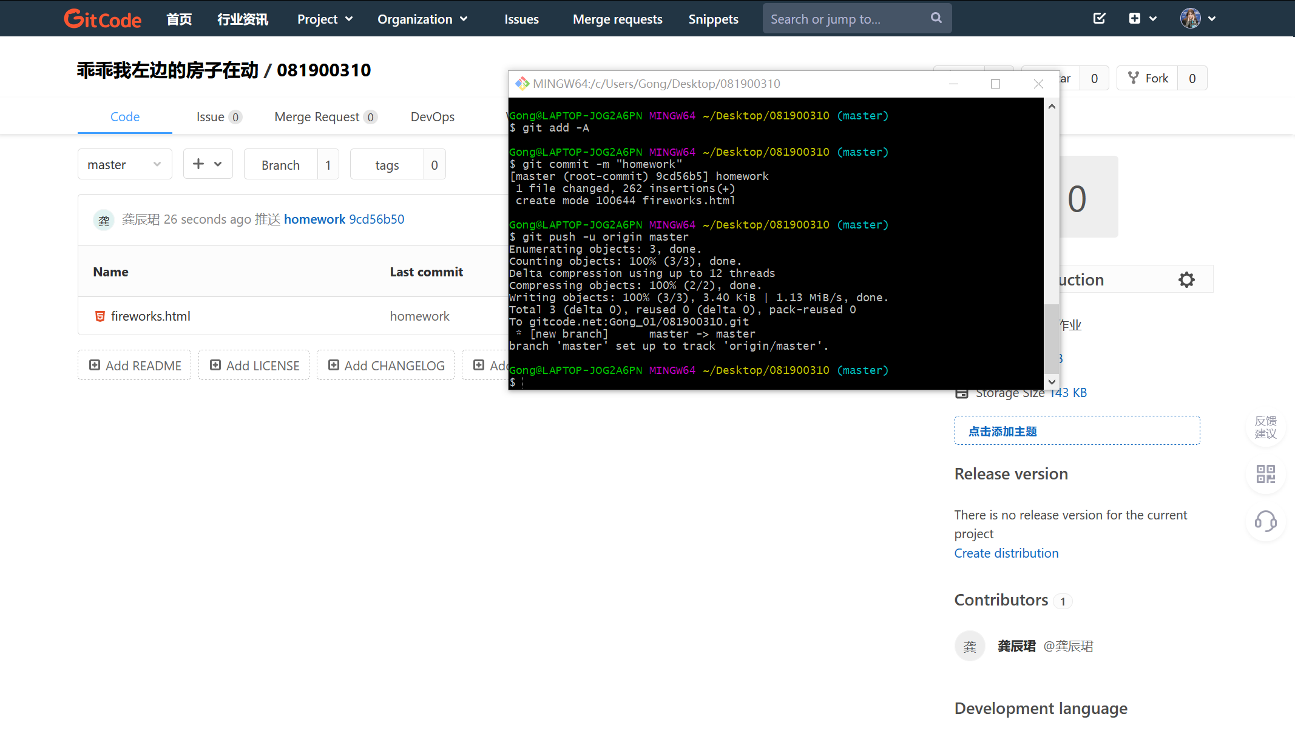1295x734 pixels.
Task: Switch to the Issue tab
Action: [x=218, y=116]
